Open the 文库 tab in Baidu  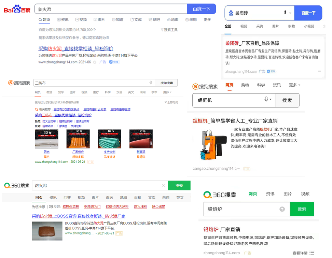136,20
